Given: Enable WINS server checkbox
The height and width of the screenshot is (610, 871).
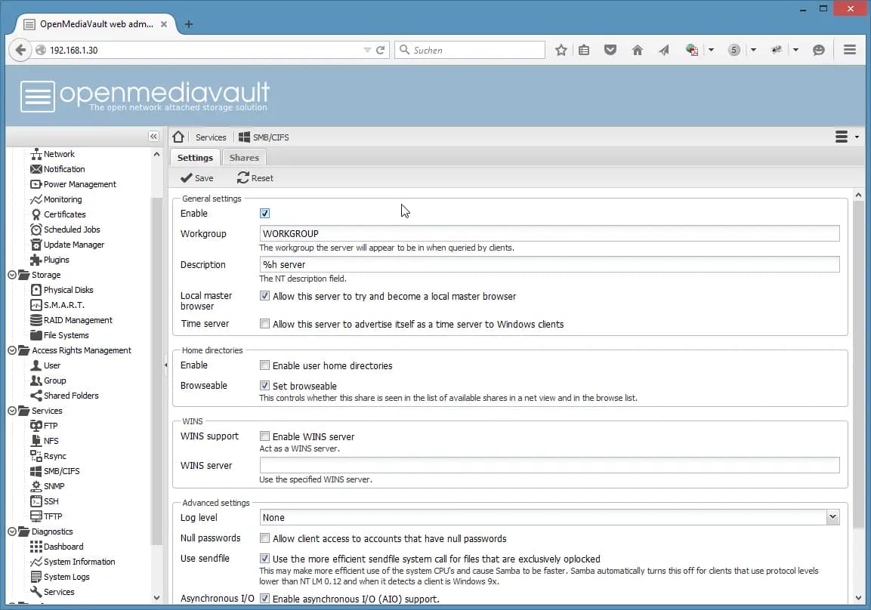Looking at the screenshot, I should pos(264,436).
